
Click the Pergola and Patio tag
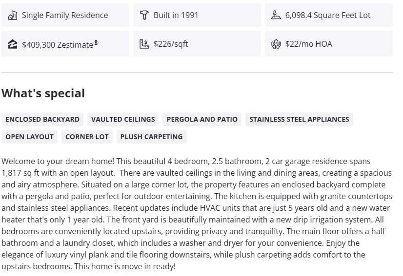[x=202, y=119]
